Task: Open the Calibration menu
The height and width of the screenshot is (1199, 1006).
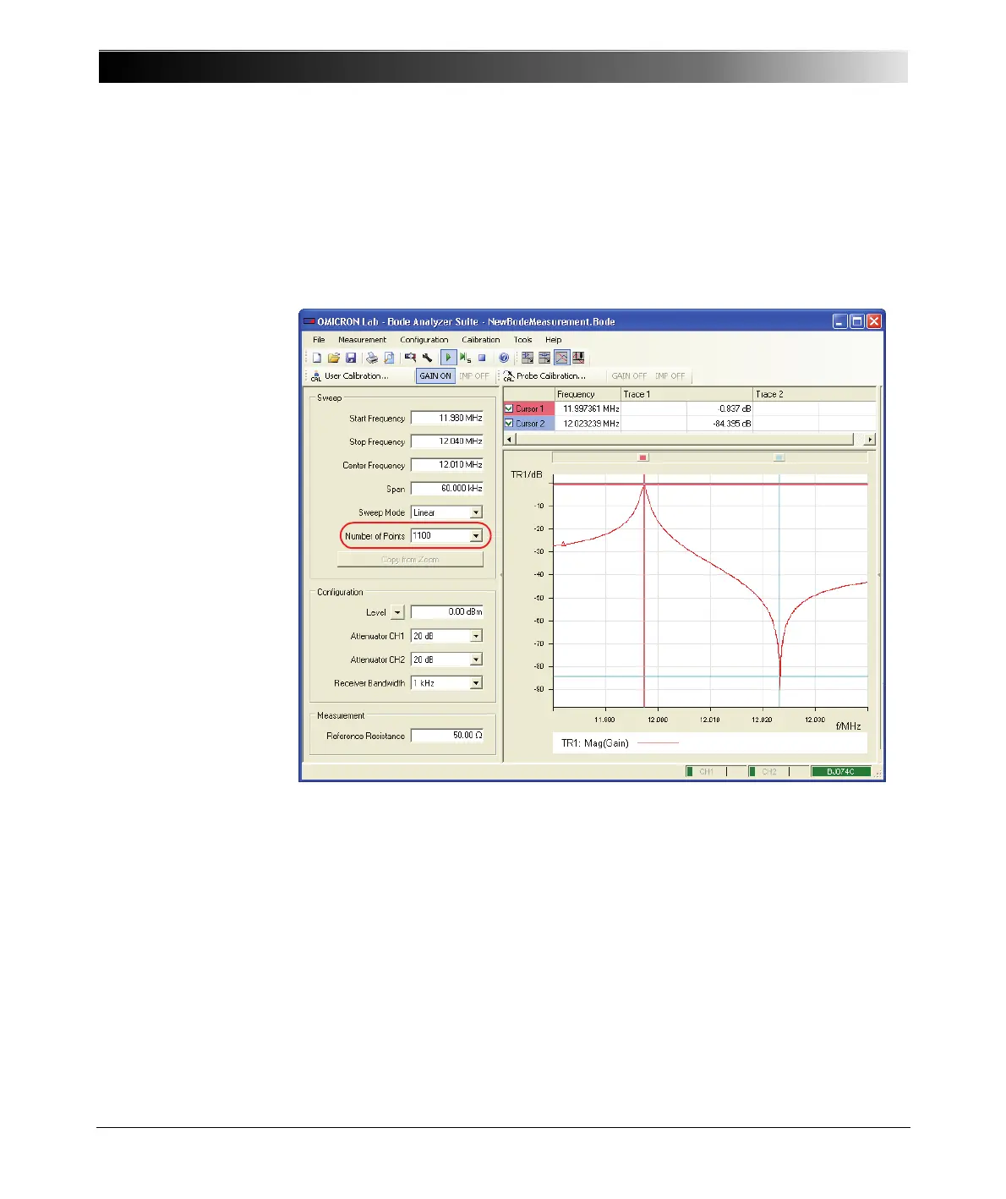Action: pyautogui.click(x=481, y=340)
